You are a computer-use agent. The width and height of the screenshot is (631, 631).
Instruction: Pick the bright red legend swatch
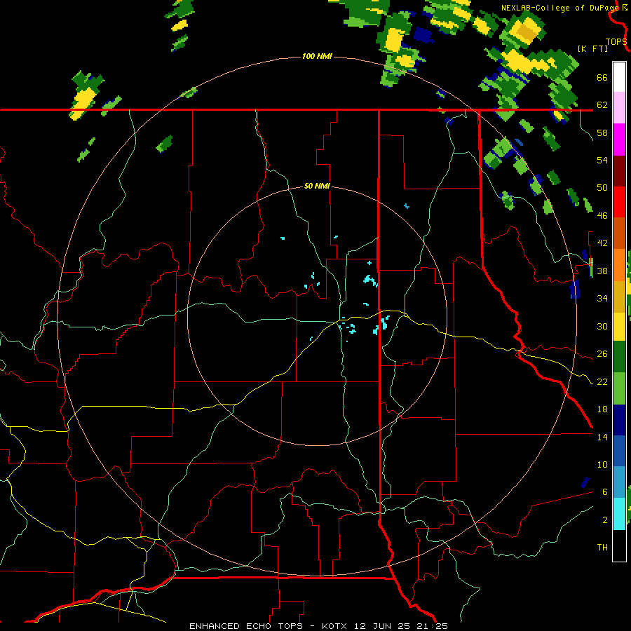point(619,202)
